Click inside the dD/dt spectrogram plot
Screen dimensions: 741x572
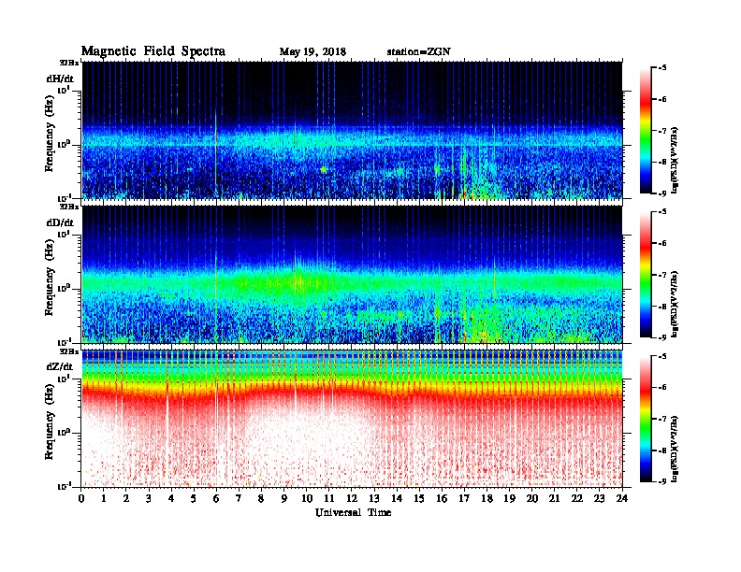click(352, 274)
